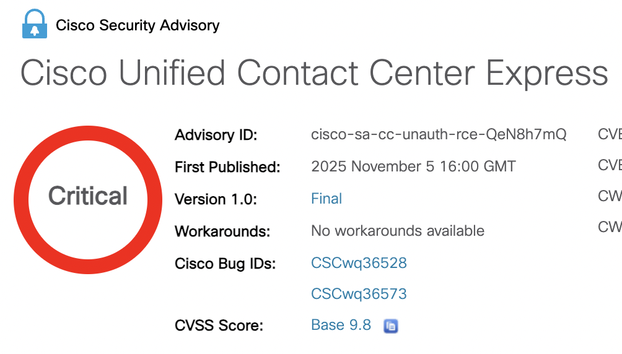Click the Workarounds label
Image resolution: width=622 pixels, height=354 pixels.
(222, 231)
